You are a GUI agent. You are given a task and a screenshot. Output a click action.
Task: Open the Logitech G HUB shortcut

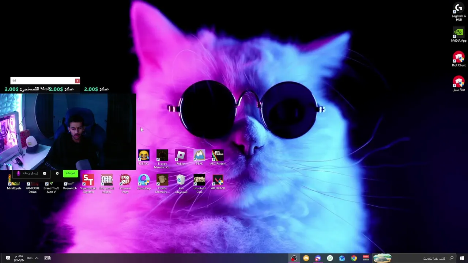[458, 12]
